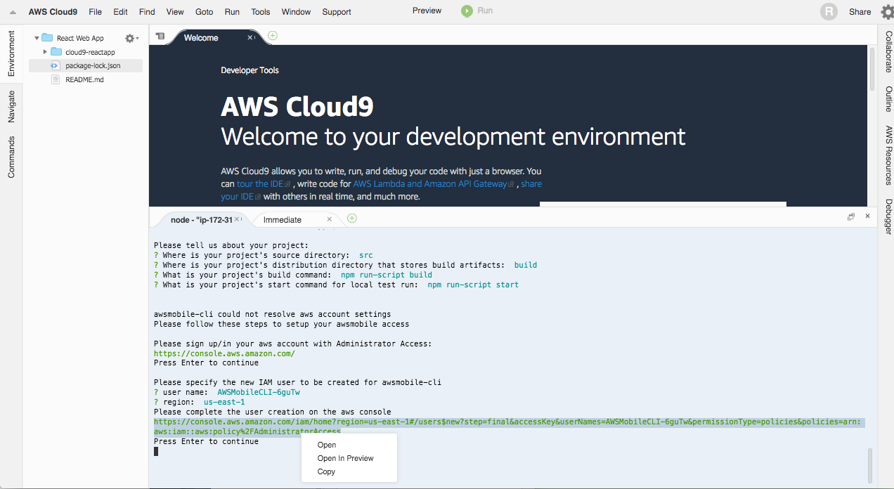Choose Open In Preview in context menu
This screenshot has height=489, width=894.
click(346, 458)
